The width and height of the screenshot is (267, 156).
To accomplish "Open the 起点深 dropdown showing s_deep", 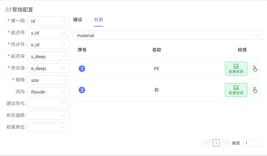I will [x=48, y=56].
